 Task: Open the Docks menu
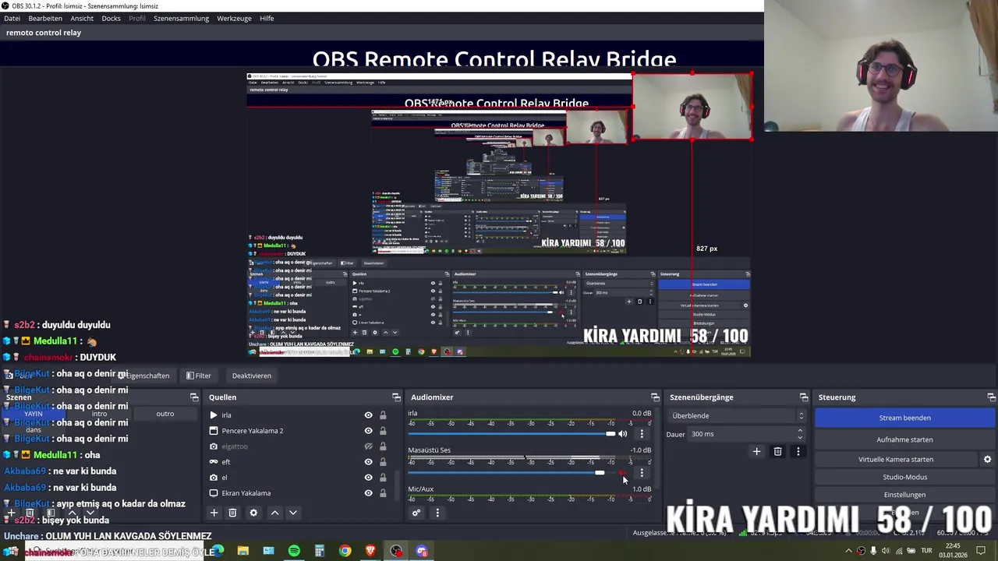tap(111, 18)
